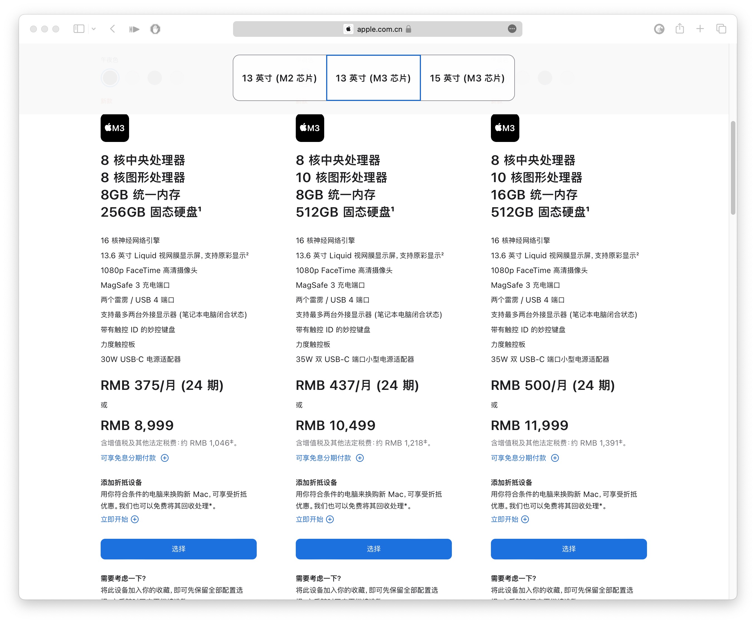Switch to 13 英寸 (M2 芯片) tab
The width and height of the screenshot is (756, 623).
279,78
